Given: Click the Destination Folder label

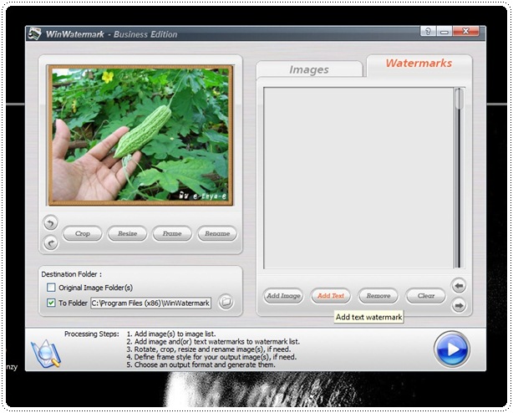Looking at the screenshot, I should coord(71,274).
